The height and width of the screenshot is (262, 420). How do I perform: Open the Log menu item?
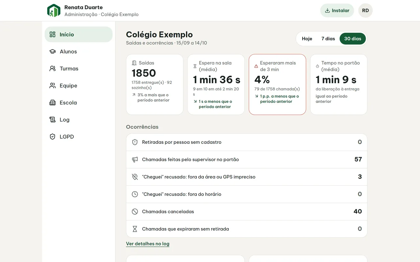pos(78,120)
